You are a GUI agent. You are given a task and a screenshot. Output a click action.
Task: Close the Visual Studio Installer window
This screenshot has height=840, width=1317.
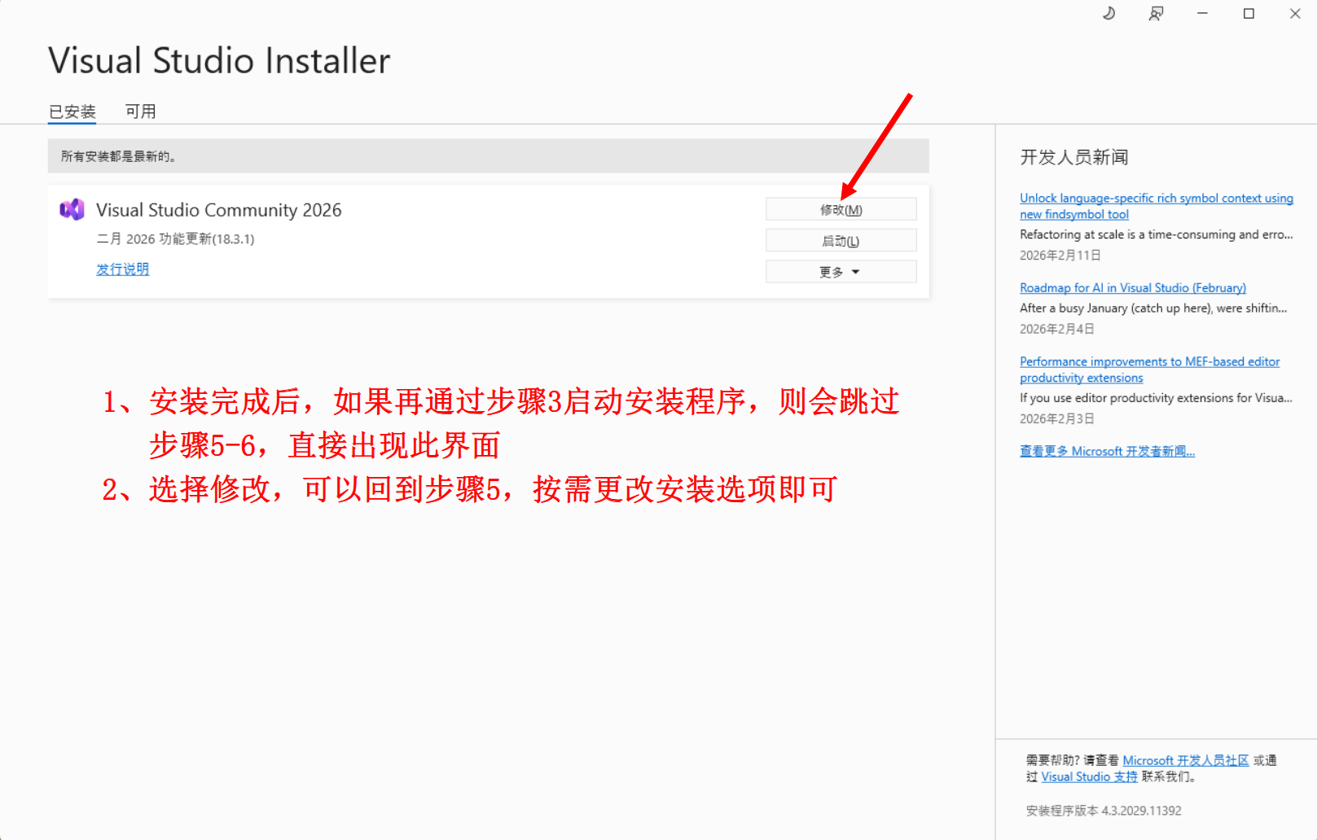1295,14
